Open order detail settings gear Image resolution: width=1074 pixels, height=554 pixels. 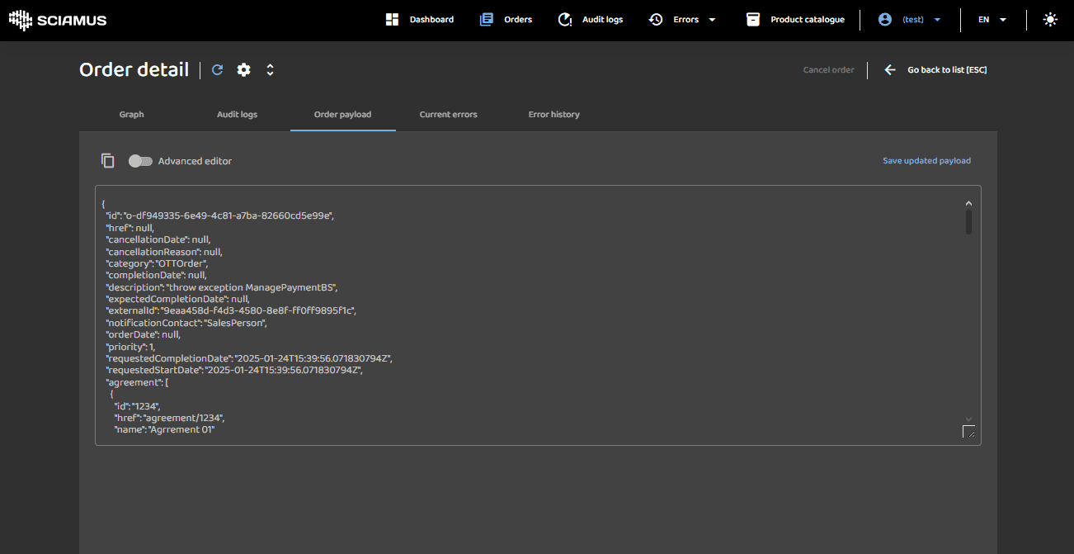244,70
